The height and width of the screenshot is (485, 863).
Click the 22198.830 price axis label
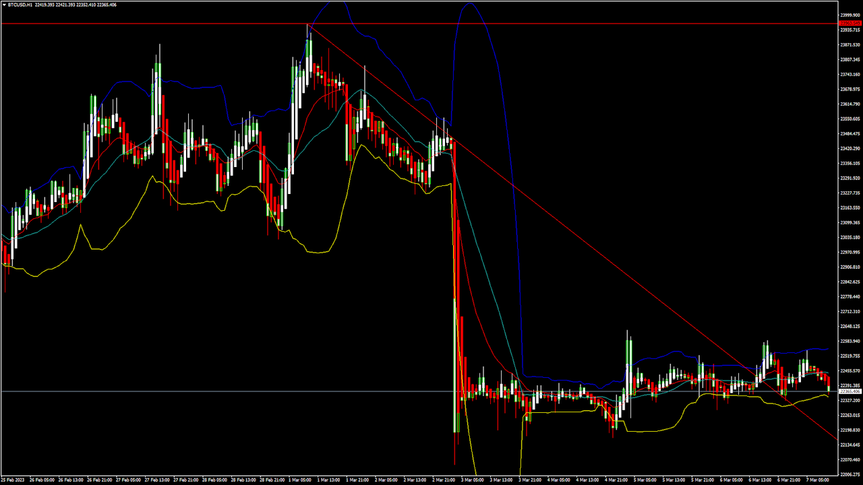[850, 430]
